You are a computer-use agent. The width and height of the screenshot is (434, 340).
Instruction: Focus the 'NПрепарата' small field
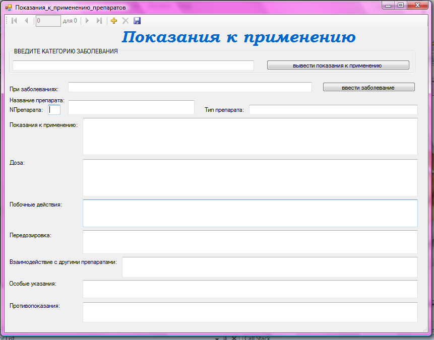[x=54, y=110]
